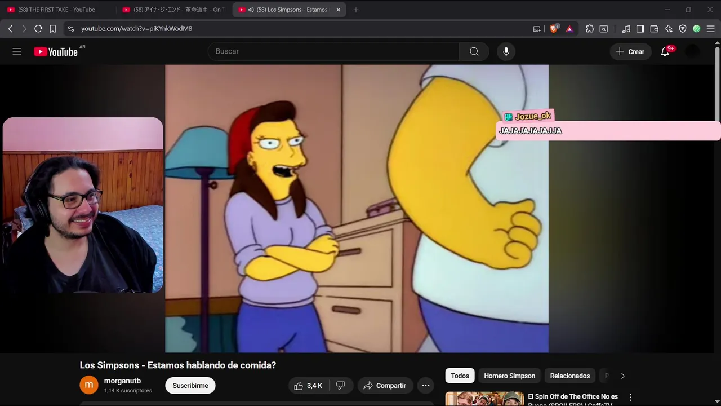Screen dimensions: 721x406
Task: Open the account avatar menu
Action: [692, 51]
